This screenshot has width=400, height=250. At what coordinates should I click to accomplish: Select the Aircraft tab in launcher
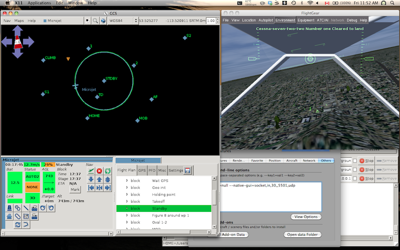[x=292, y=160]
